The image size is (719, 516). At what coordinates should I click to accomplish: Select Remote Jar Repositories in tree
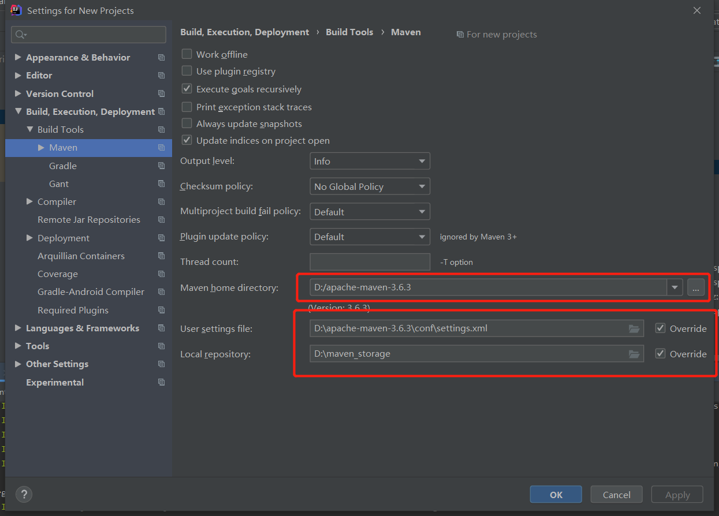[89, 220]
